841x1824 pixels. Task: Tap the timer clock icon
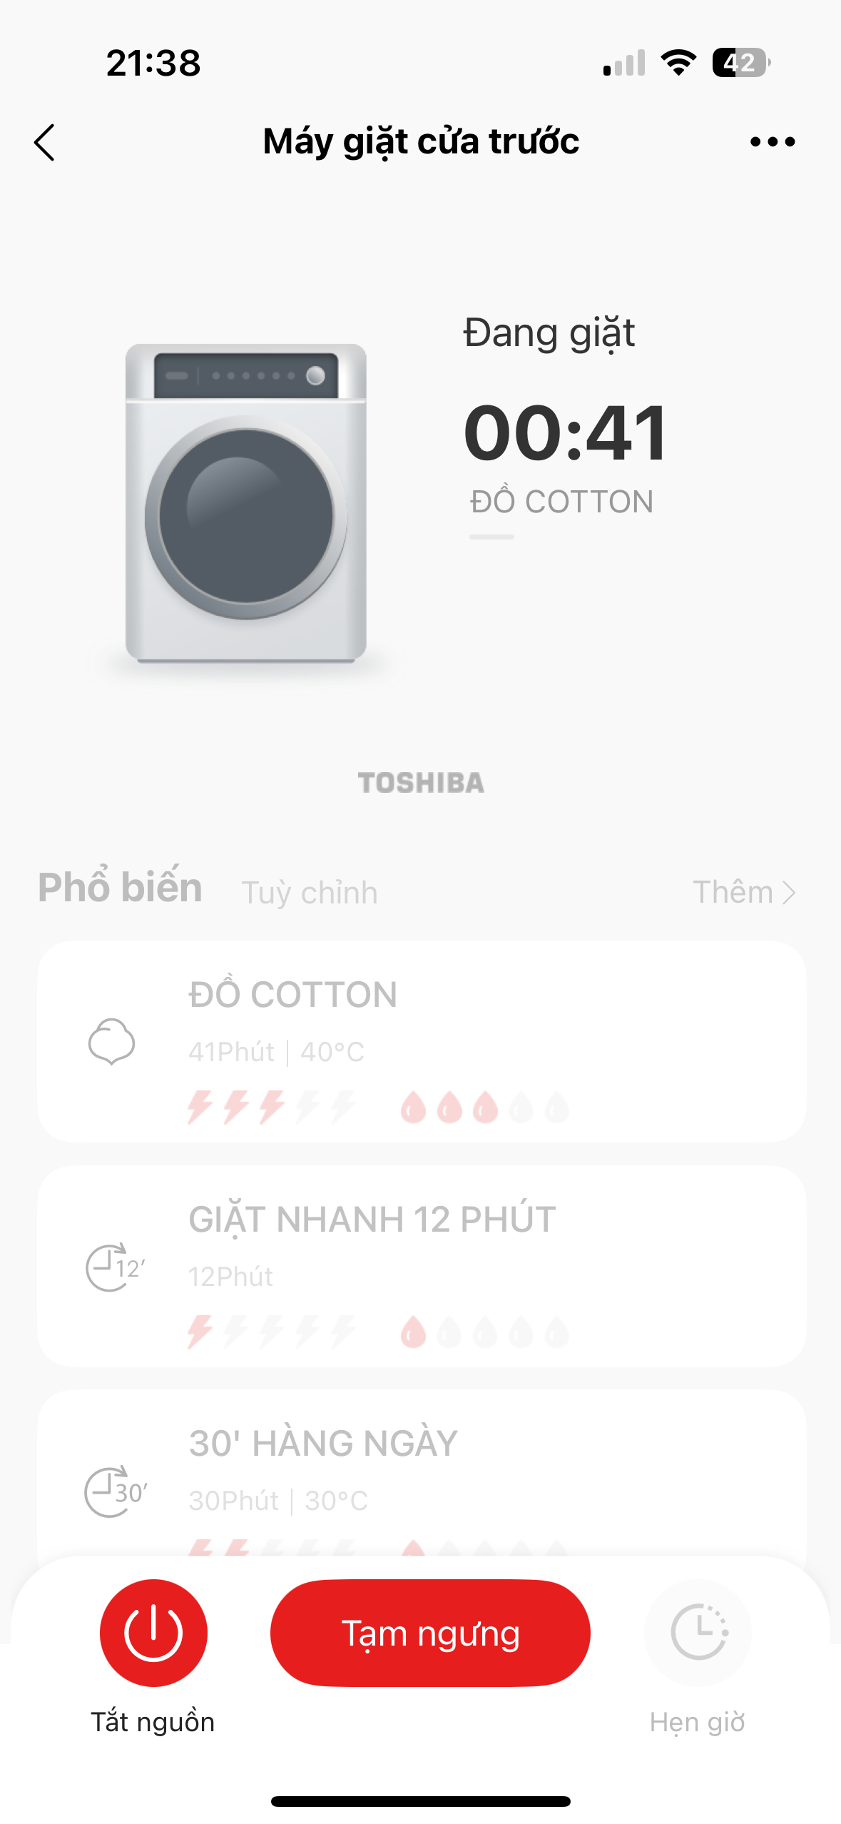tap(698, 1633)
